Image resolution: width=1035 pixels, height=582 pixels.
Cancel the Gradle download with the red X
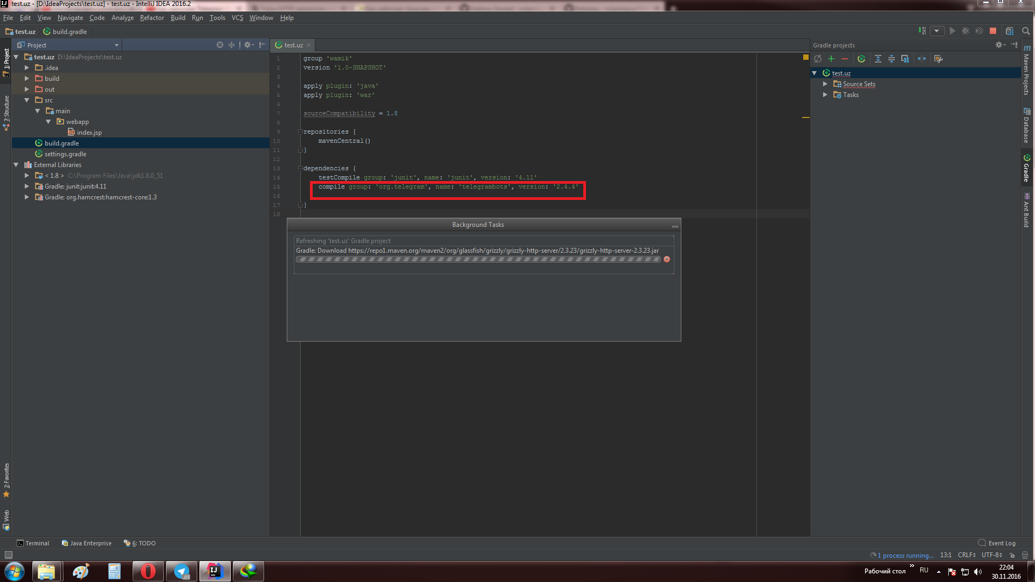[667, 259]
